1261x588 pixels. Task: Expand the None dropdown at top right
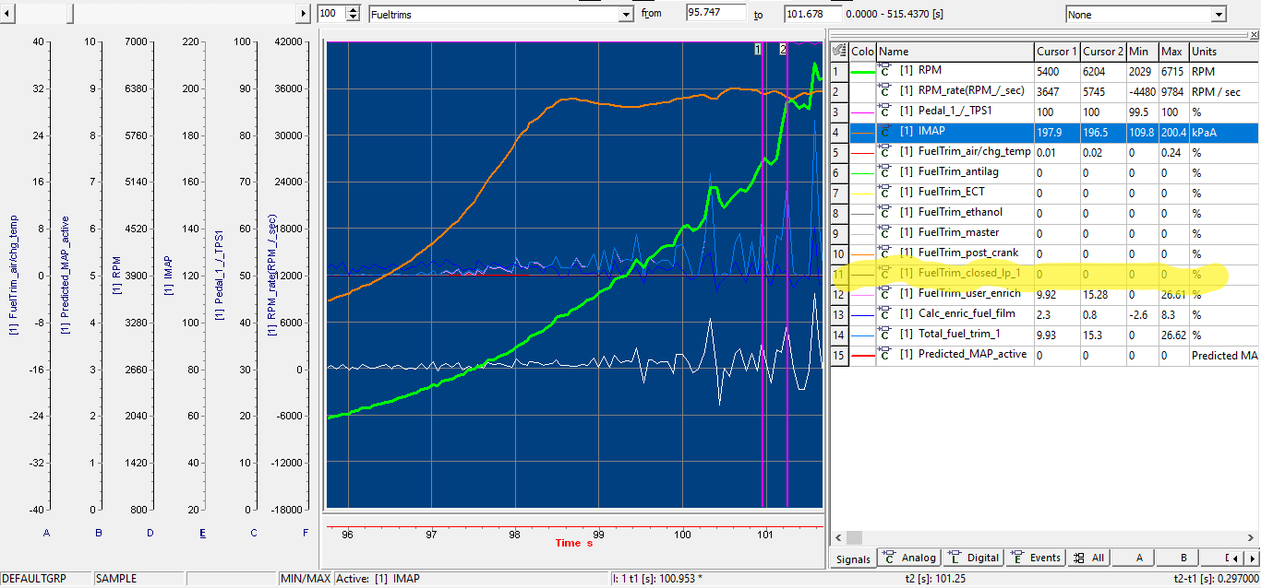(1219, 15)
